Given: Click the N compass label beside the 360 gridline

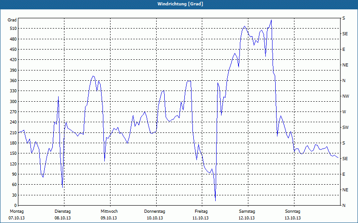Looking at the screenshot, I should (344, 81).
